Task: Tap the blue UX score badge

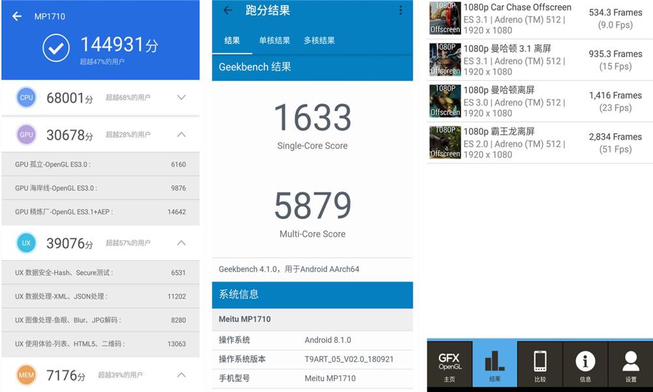Action: point(26,243)
